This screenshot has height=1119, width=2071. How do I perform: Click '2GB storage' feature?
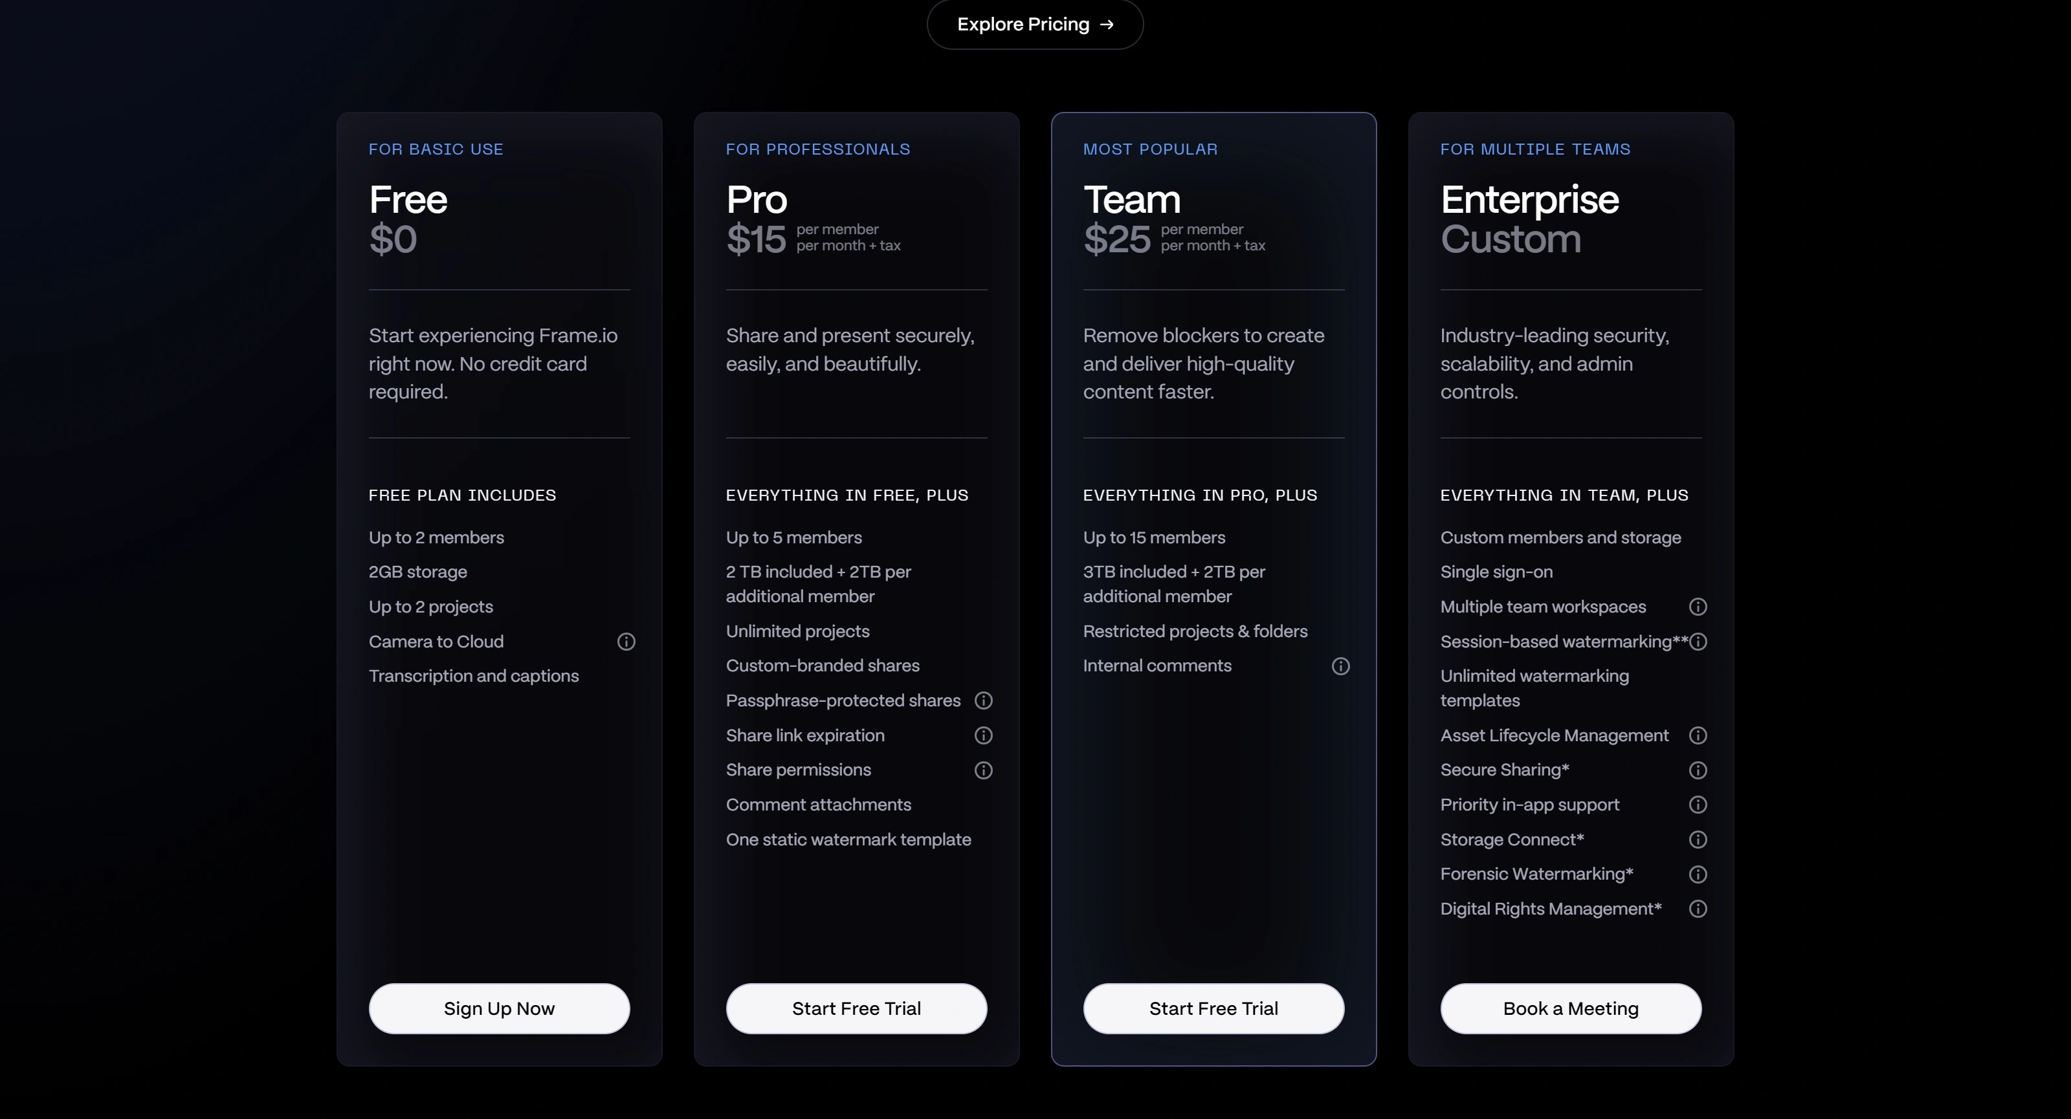coord(418,572)
